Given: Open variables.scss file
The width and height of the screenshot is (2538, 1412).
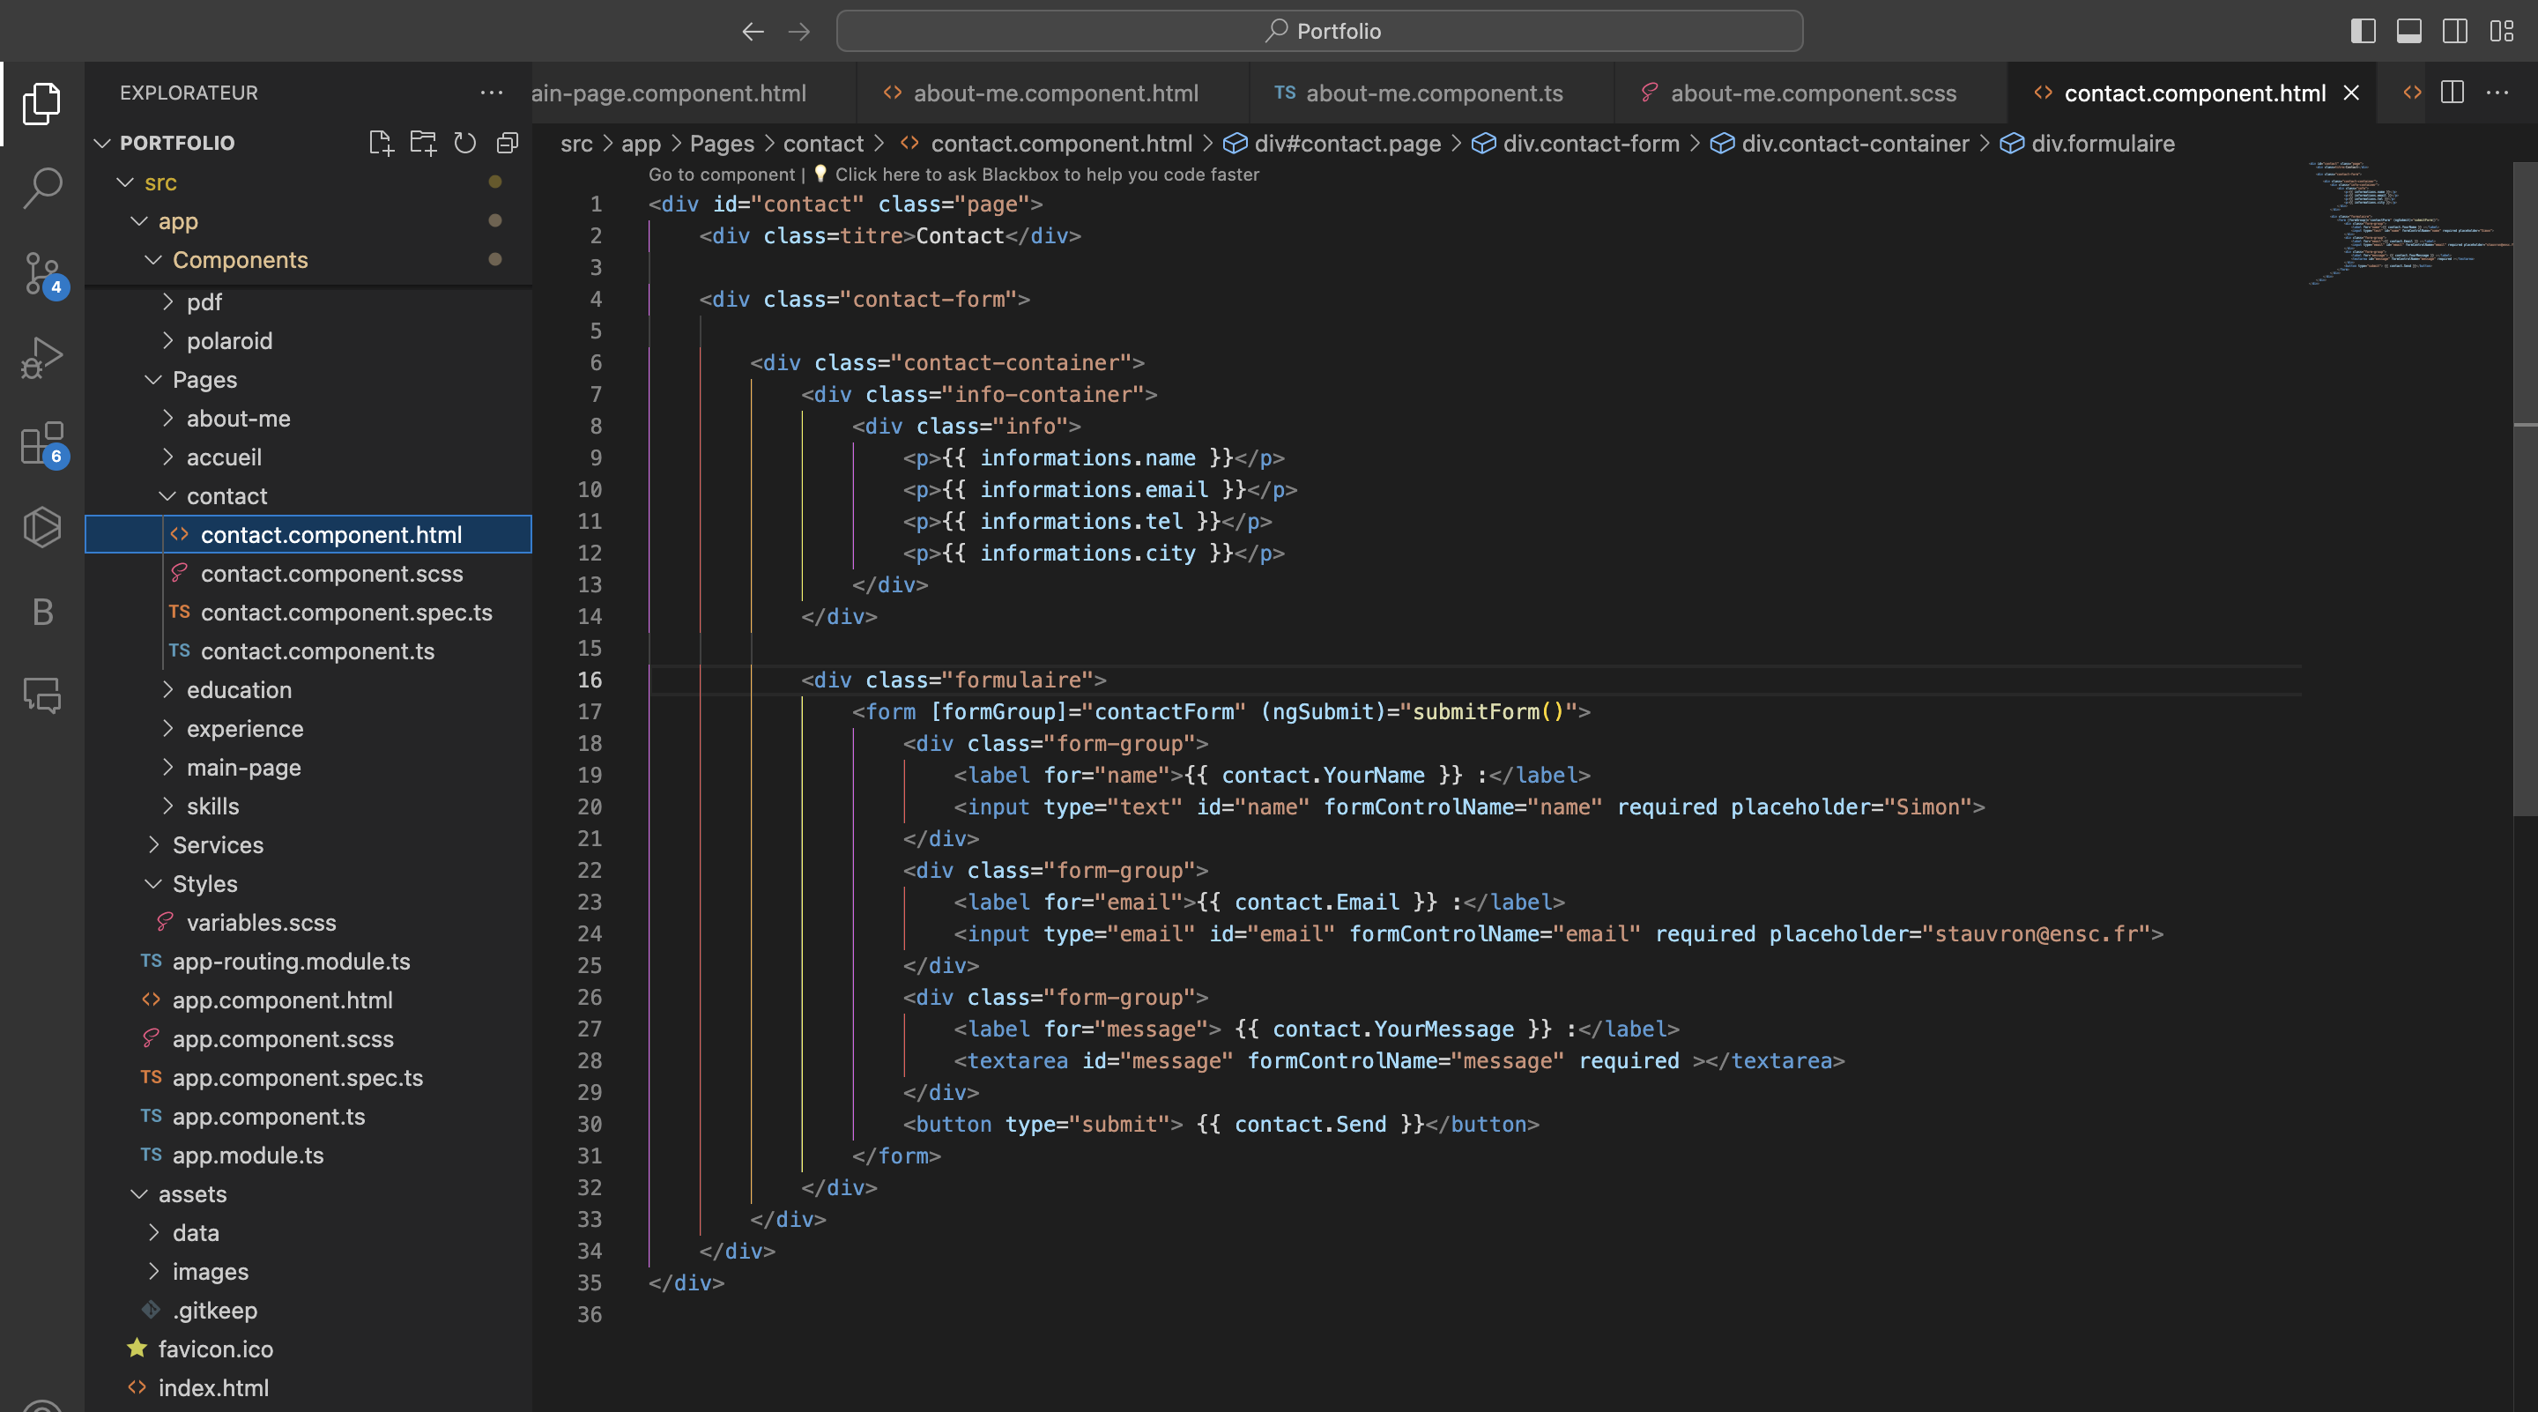Looking at the screenshot, I should click(261, 924).
